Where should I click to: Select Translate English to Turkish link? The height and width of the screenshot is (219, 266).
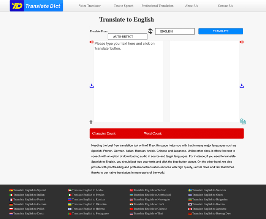[x=150, y=190]
